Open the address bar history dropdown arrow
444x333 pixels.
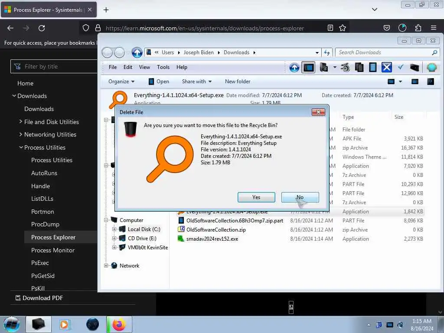(x=317, y=52)
